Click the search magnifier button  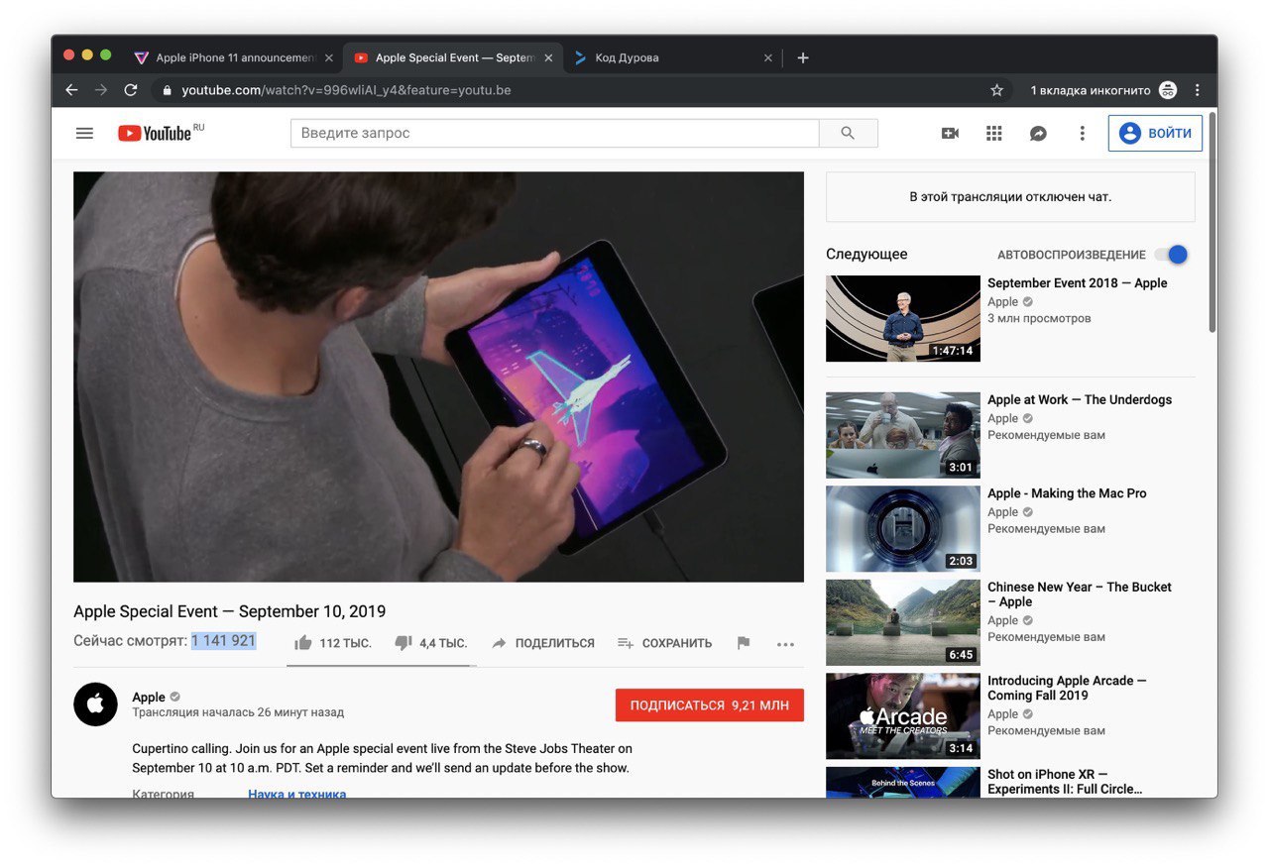(x=848, y=133)
